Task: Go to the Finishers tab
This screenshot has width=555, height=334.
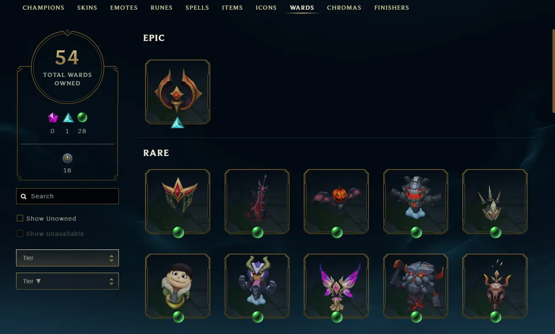Action: click(392, 8)
